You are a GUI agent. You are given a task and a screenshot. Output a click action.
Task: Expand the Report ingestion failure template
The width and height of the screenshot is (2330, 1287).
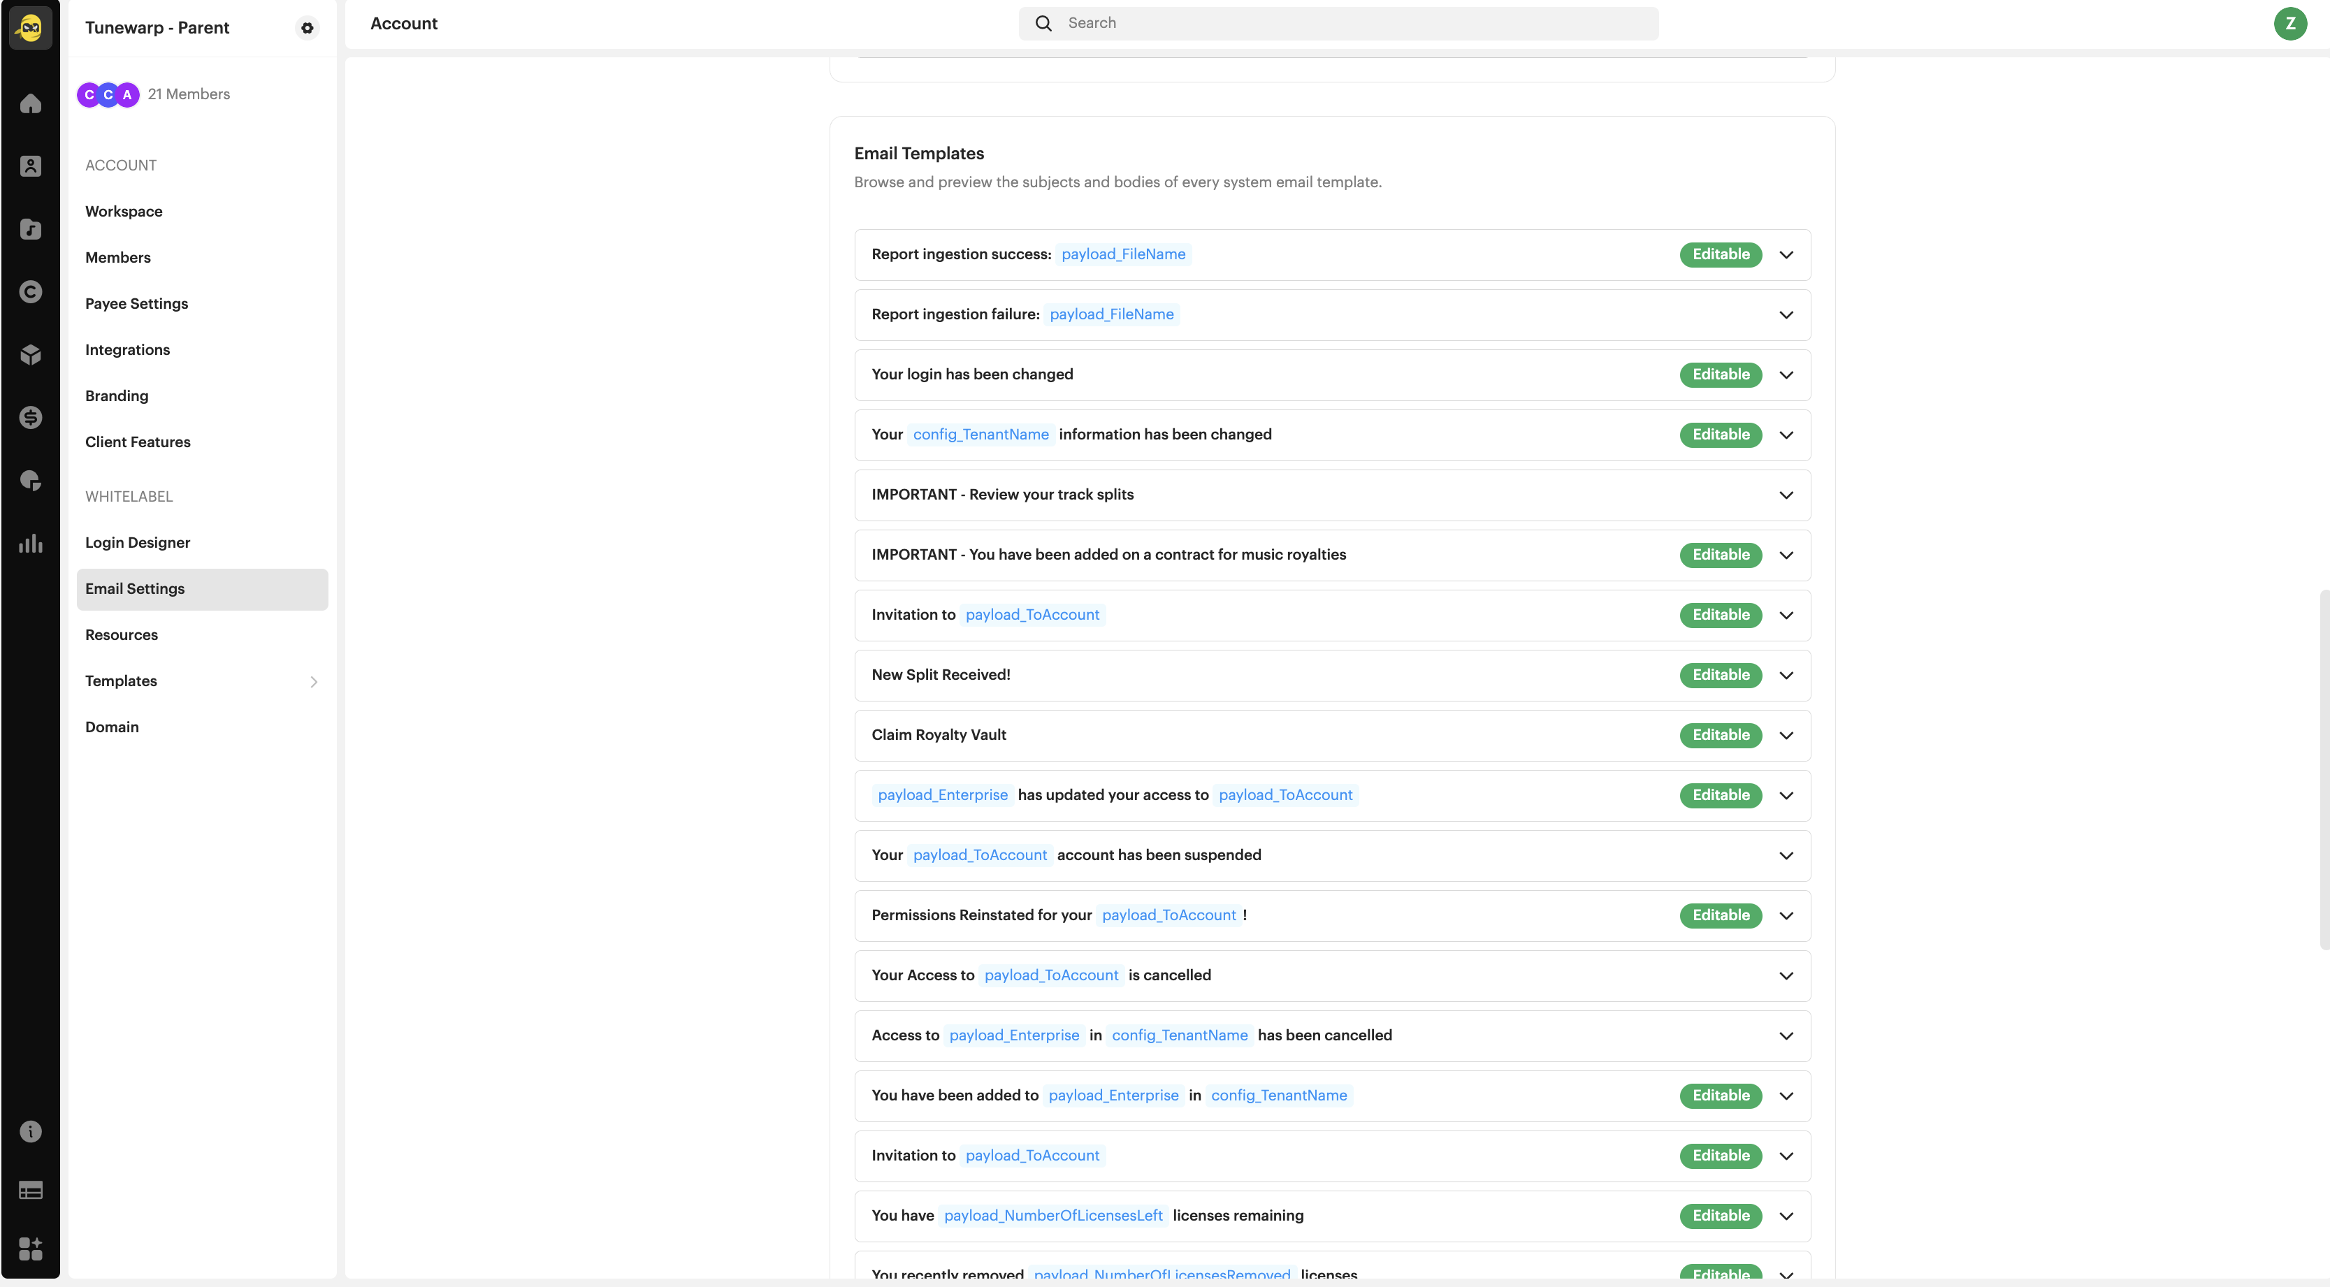tap(1786, 314)
